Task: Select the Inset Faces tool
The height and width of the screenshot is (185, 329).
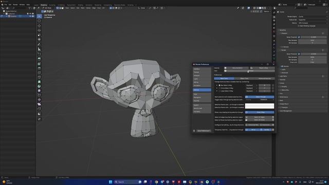Action: 39,64
